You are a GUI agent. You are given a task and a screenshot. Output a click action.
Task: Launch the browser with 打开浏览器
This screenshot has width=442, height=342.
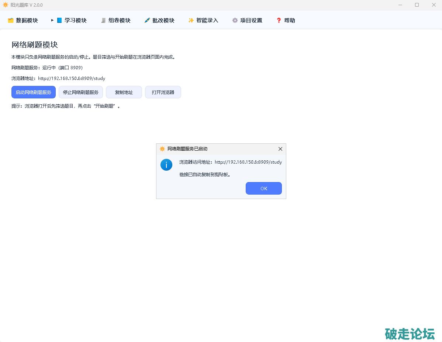coord(163,92)
